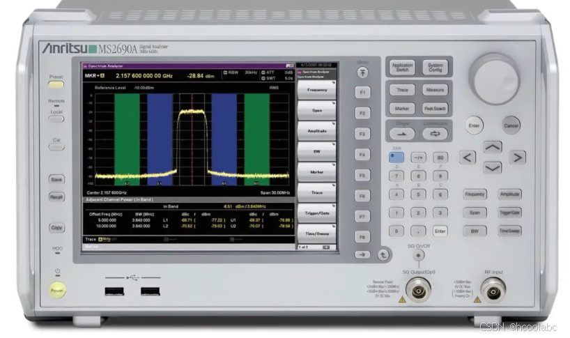Open the on-screen Amplitude softkey
This screenshot has width=570, height=338.
(x=316, y=131)
